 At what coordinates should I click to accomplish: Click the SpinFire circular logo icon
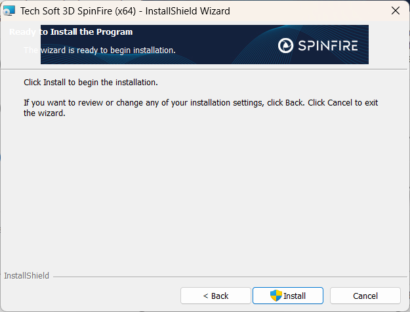tap(287, 45)
